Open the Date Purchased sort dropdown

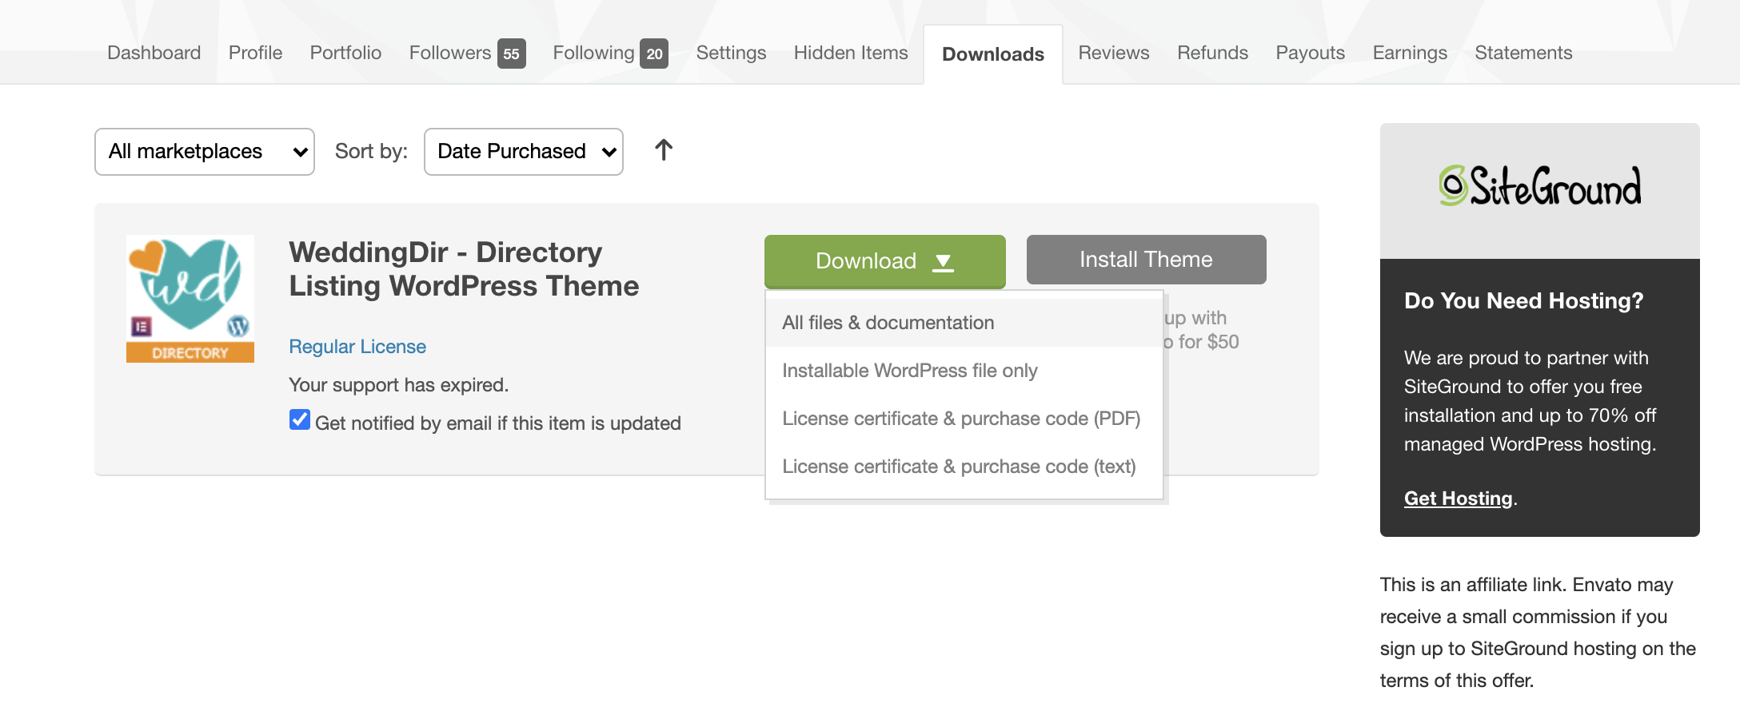coord(523,152)
